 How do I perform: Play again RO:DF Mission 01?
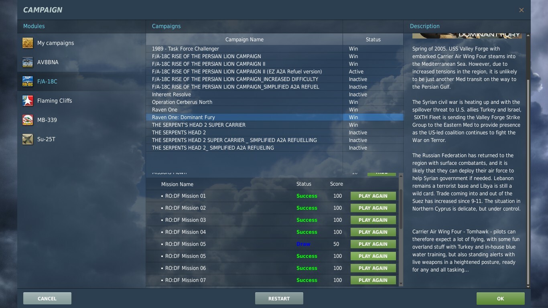[373, 196]
